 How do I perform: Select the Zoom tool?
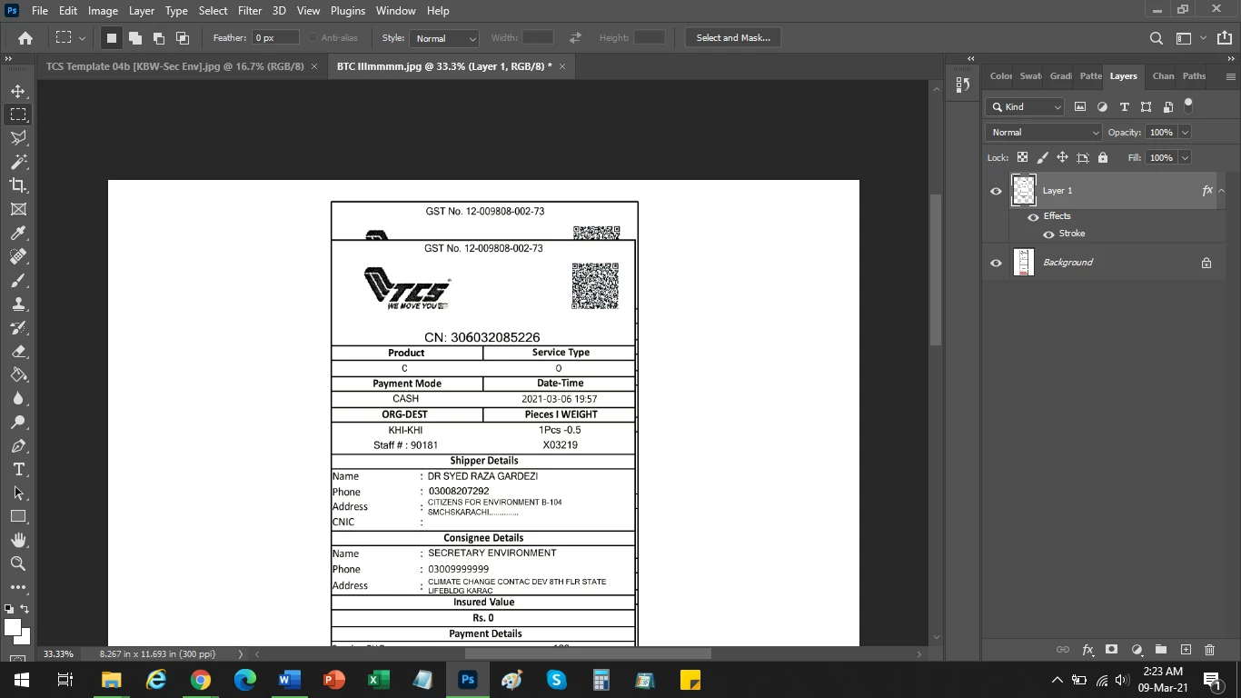point(18,563)
